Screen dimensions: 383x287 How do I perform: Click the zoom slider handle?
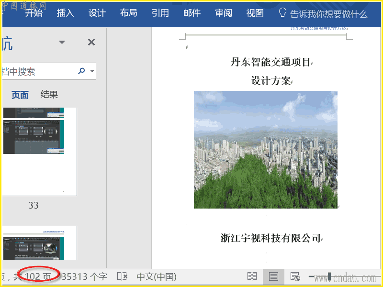click(x=329, y=276)
